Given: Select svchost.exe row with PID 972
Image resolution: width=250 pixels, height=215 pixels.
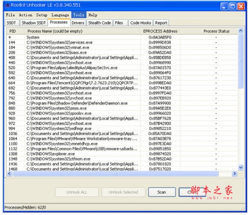Looking at the screenshot, I should click(122, 123).
